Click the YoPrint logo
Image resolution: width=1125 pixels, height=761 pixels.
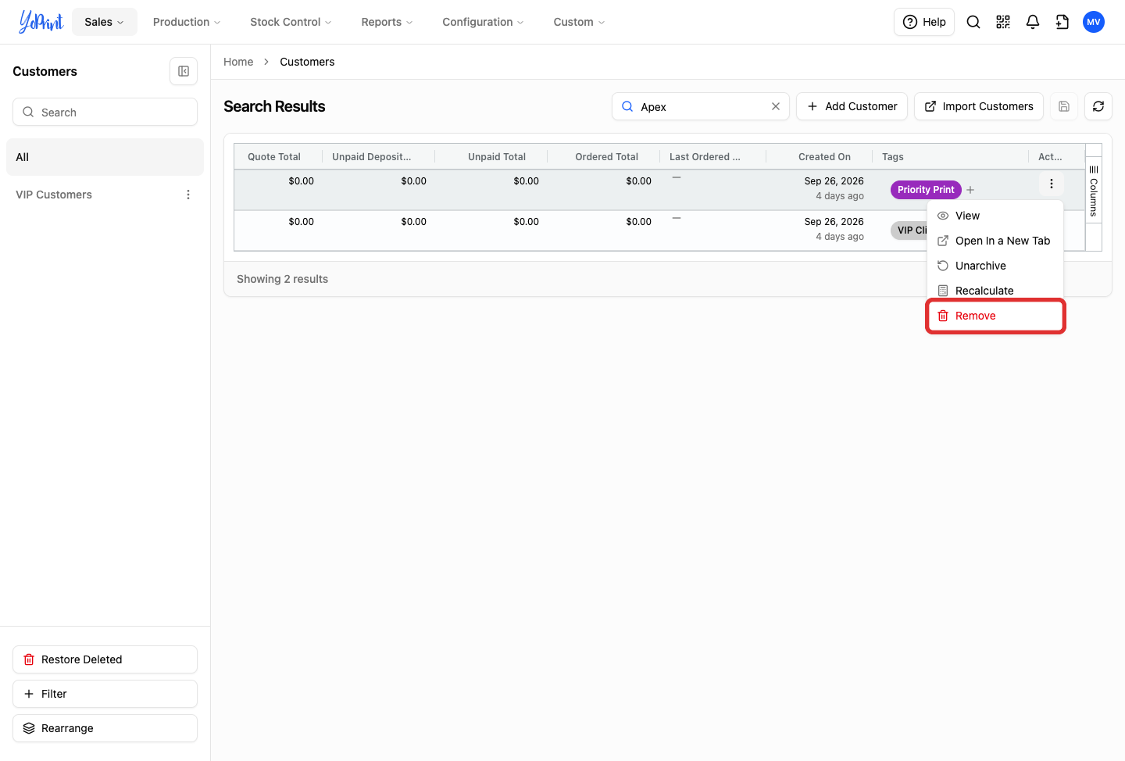[x=41, y=22]
